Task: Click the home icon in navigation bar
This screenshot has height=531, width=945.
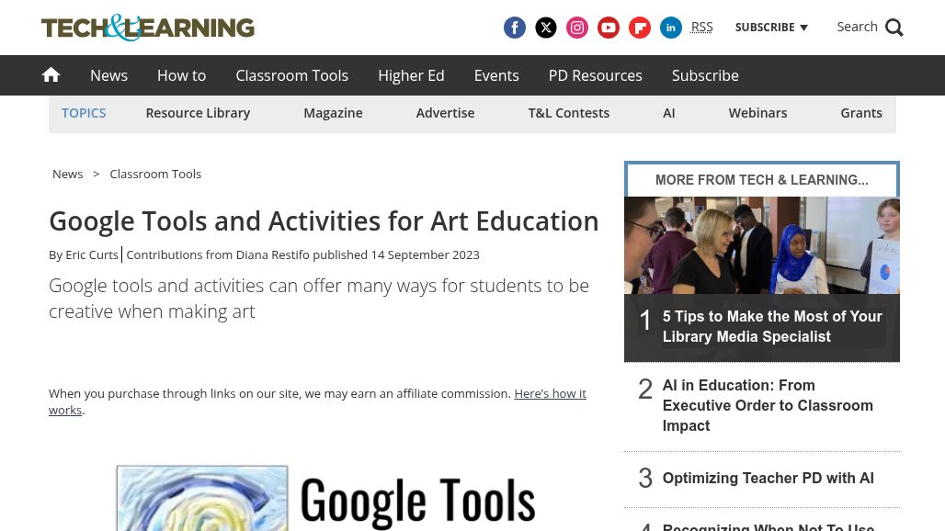Action: [51, 74]
